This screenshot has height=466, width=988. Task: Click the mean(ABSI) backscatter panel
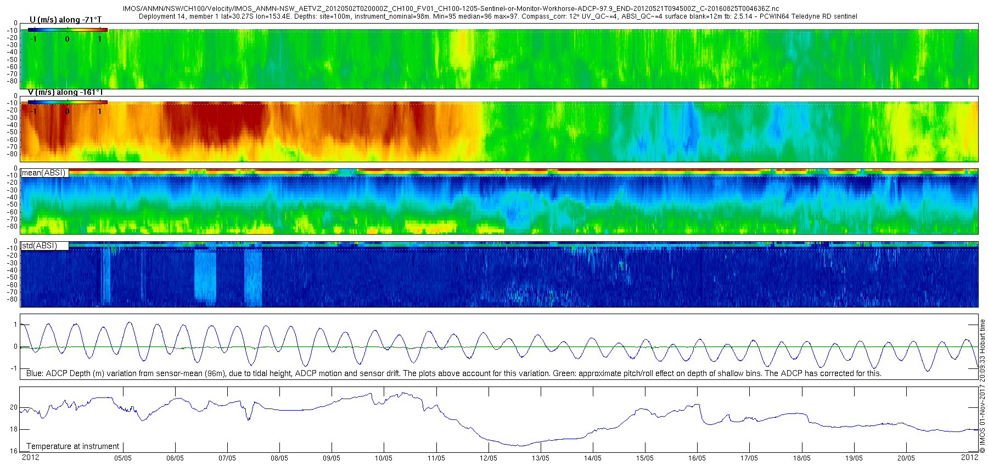point(499,202)
